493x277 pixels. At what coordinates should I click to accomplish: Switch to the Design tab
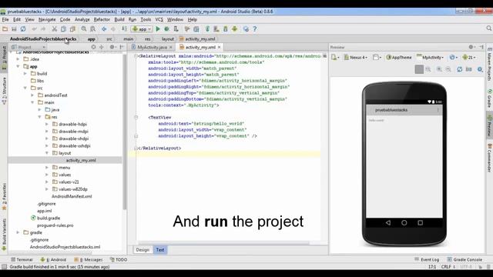point(143,250)
